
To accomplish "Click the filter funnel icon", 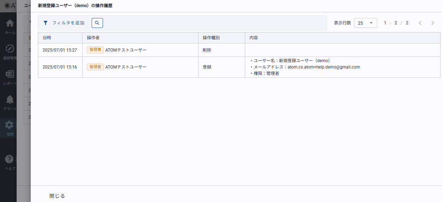I will tap(45, 23).
